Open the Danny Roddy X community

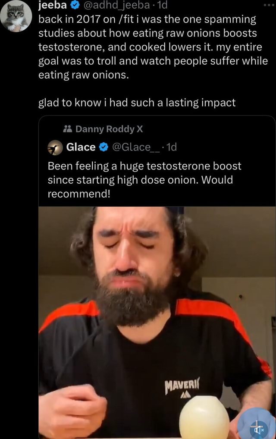pyautogui.click(x=109, y=129)
